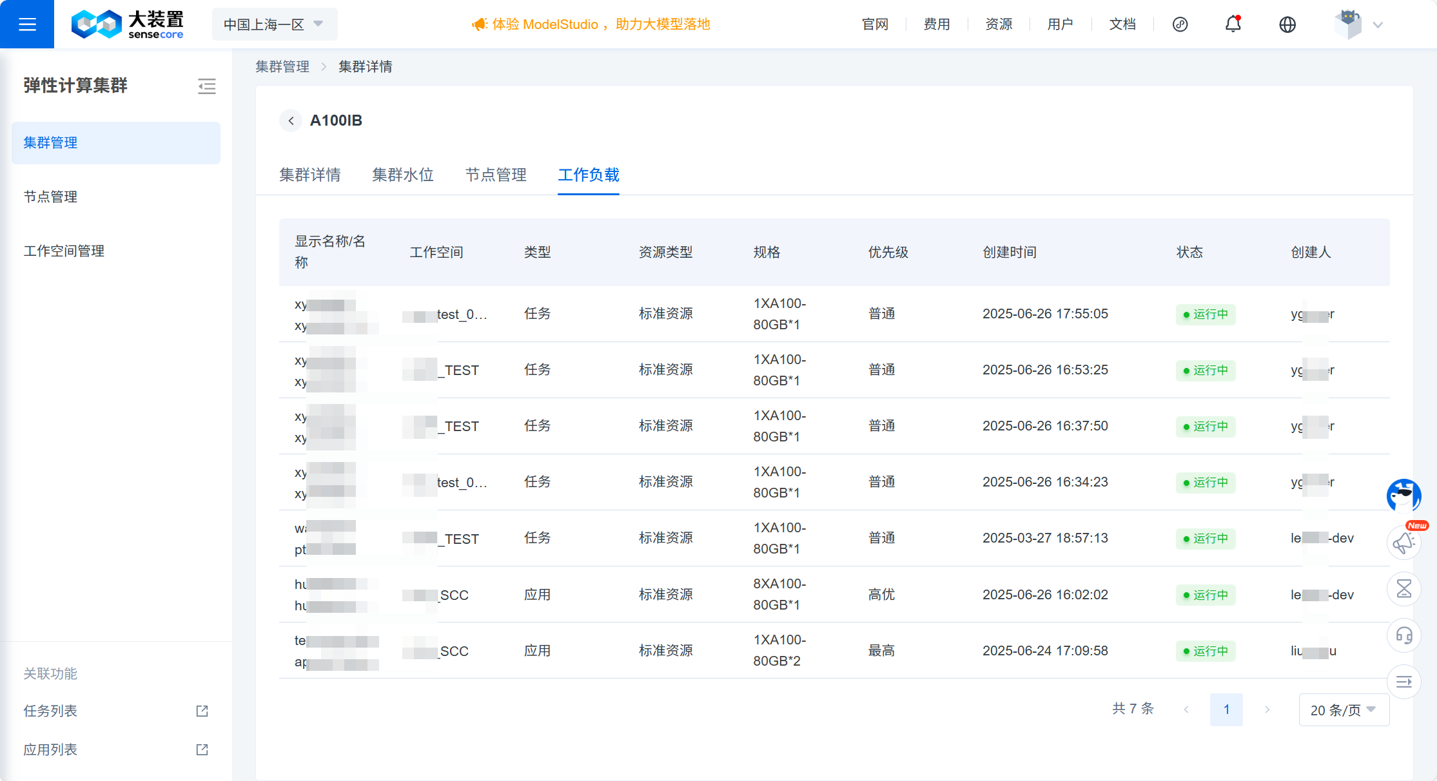Screen dimensions: 1437x781
Task: Open the hamburger main menu
Action: click(x=27, y=24)
